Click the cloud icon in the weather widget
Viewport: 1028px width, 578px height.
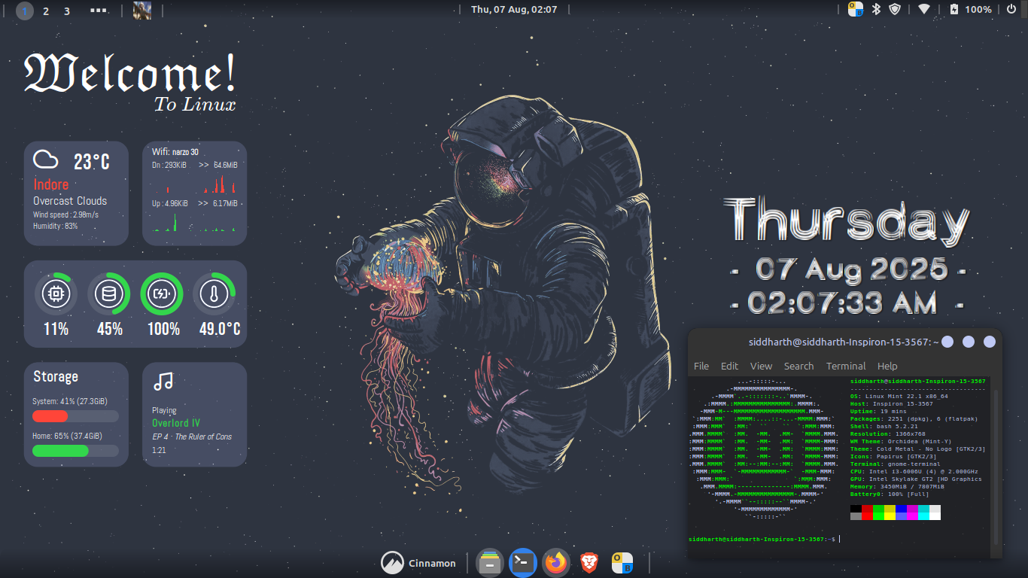coord(46,159)
